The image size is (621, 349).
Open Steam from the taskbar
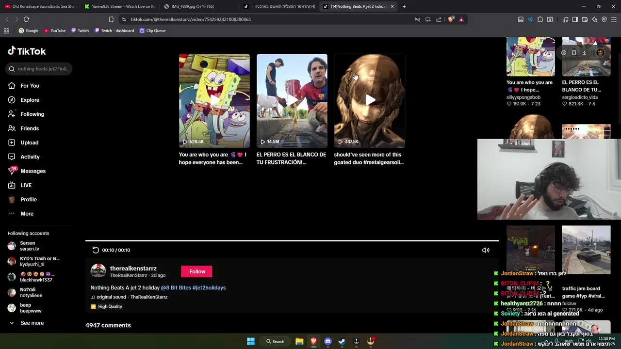pyautogui.click(x=342, y=341)
